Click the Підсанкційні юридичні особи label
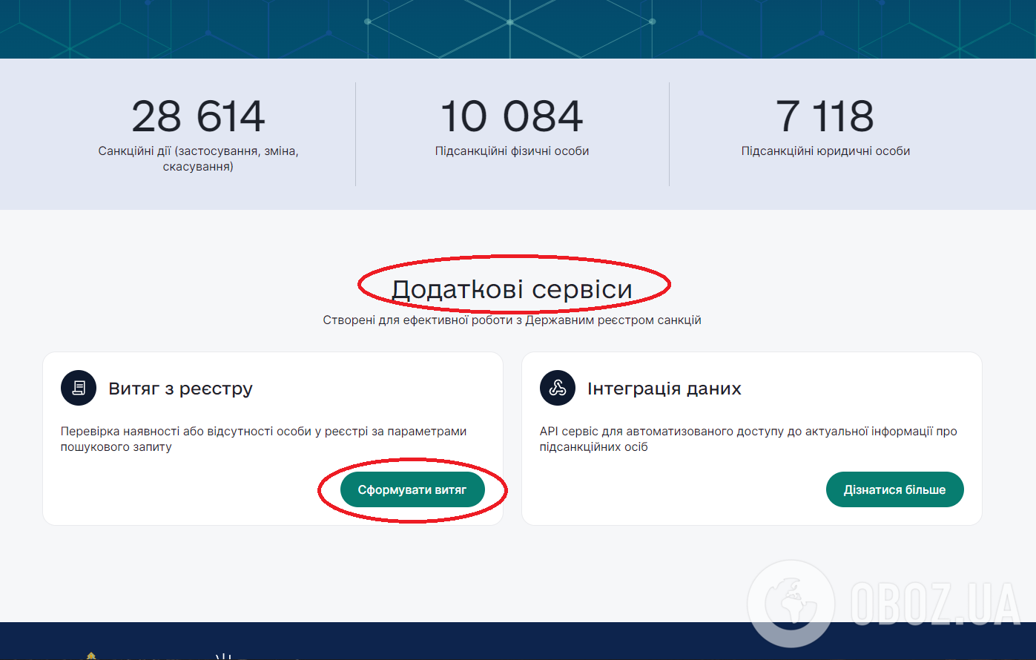The height and width of the screenshot is (660, 1036). tap(825, 151)
